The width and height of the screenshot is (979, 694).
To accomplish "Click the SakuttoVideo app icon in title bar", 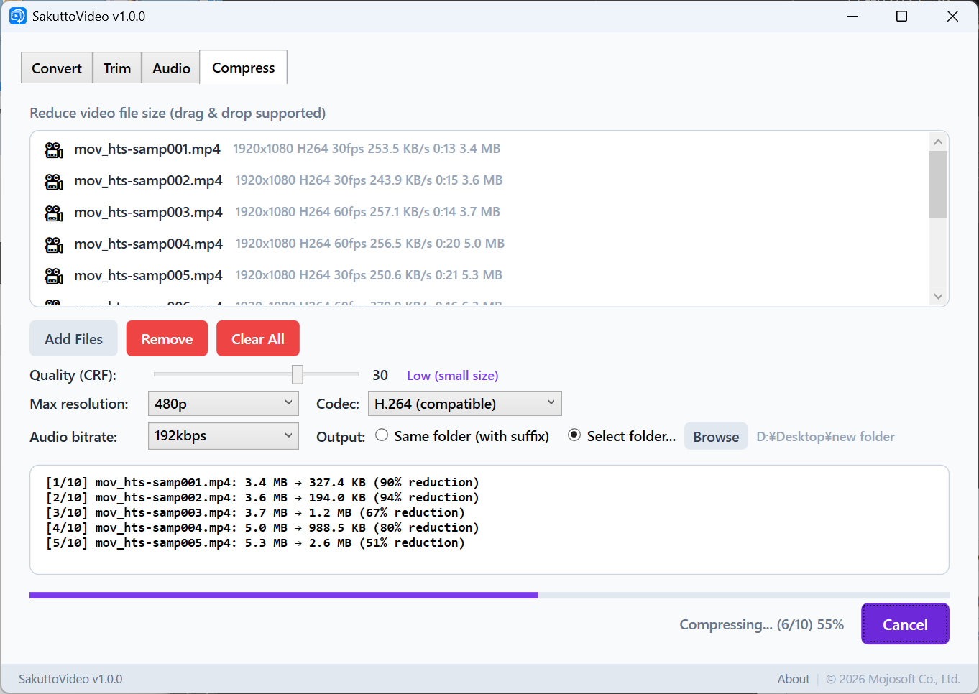I will coord(18,16).
